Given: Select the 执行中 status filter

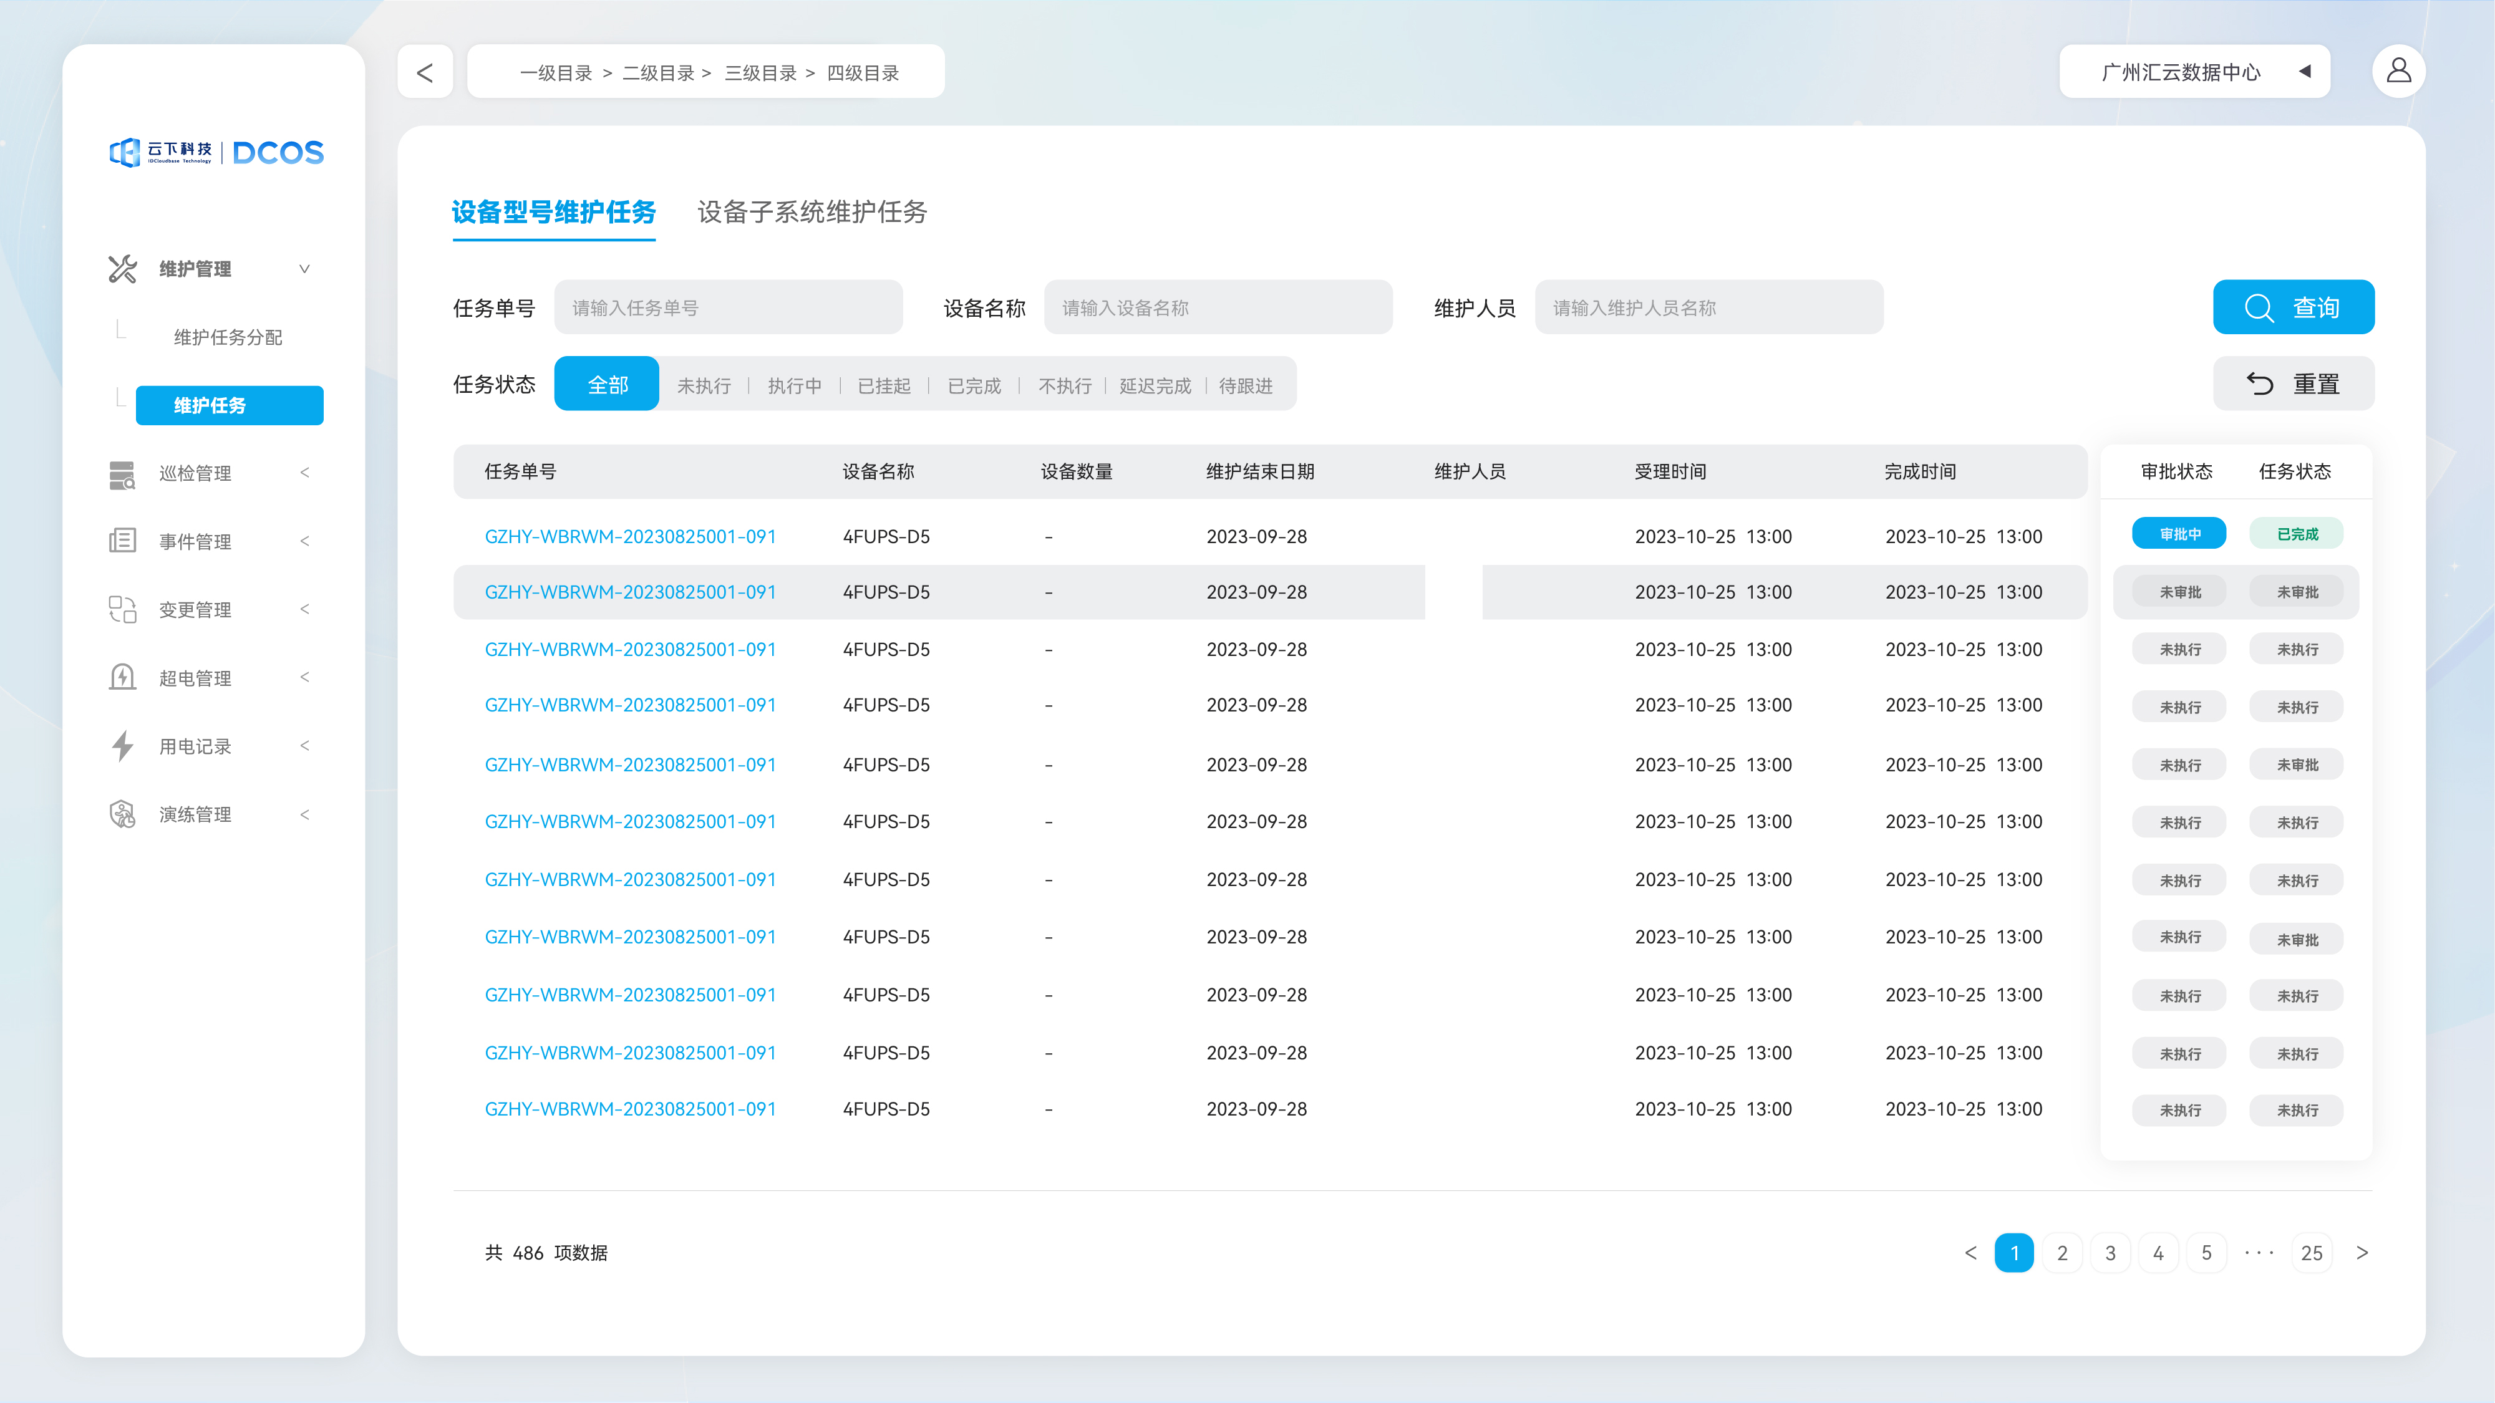Looking at the screenshot, I should pos(794,384).
